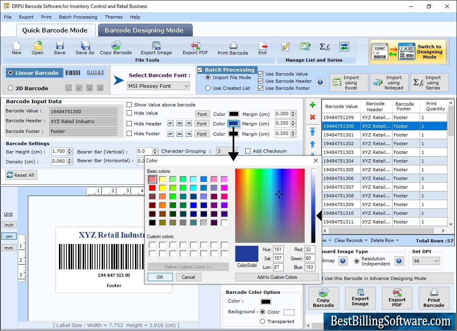The height and width of the screenshot is (331, 457).
Task: Click Export Image in File Tools
Action: tap(156, 48)
